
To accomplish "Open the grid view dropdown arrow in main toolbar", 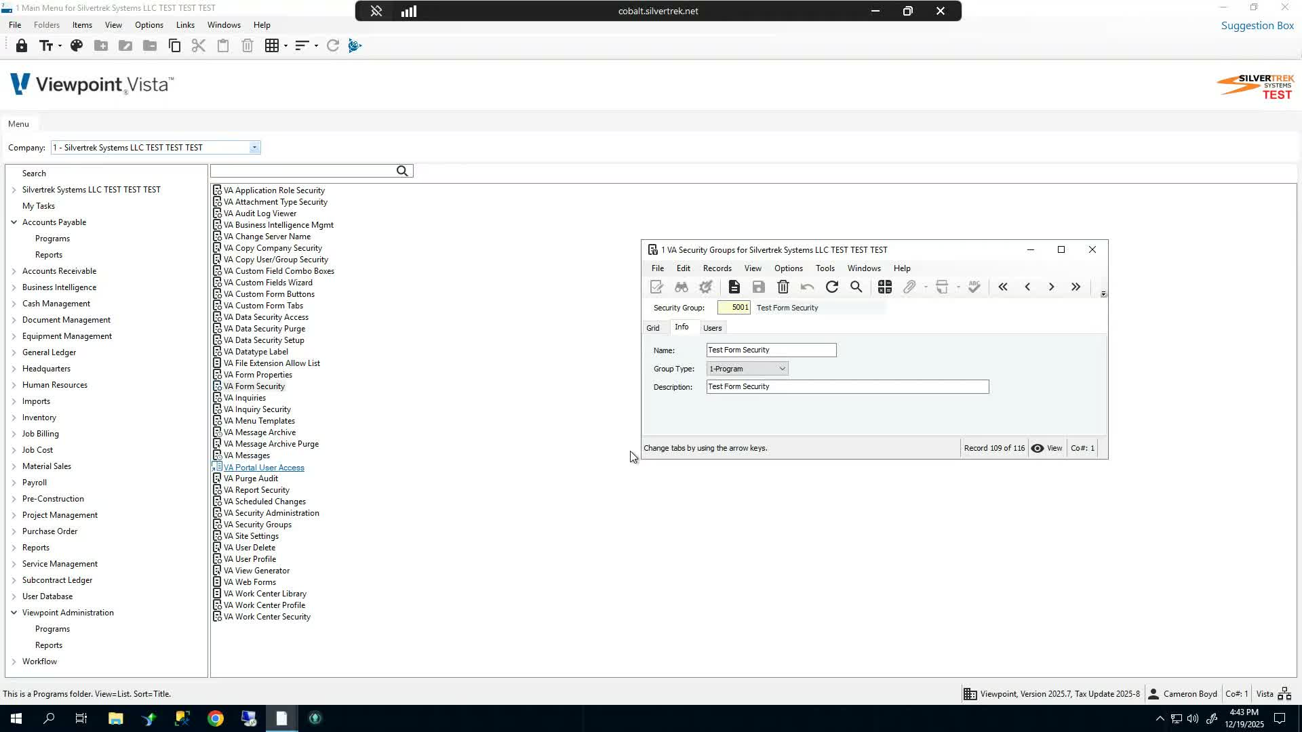I will tap(285, 46).
